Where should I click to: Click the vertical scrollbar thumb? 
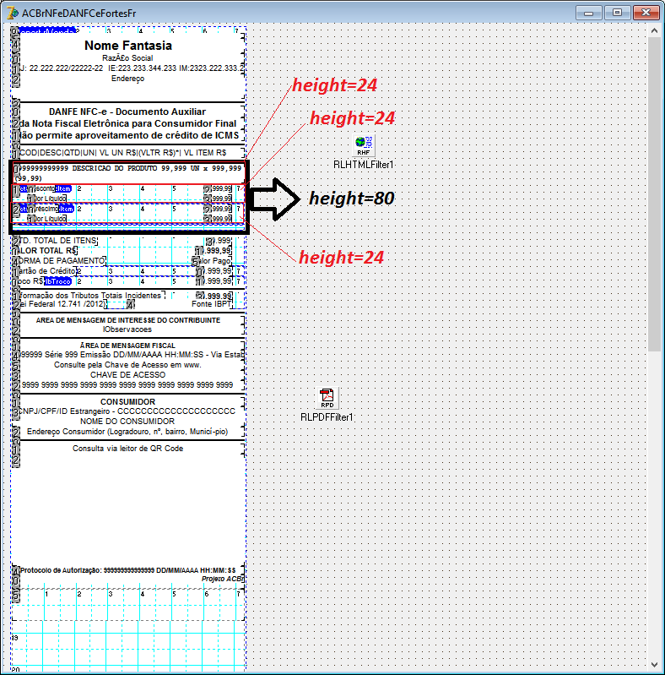coord(654,193)
